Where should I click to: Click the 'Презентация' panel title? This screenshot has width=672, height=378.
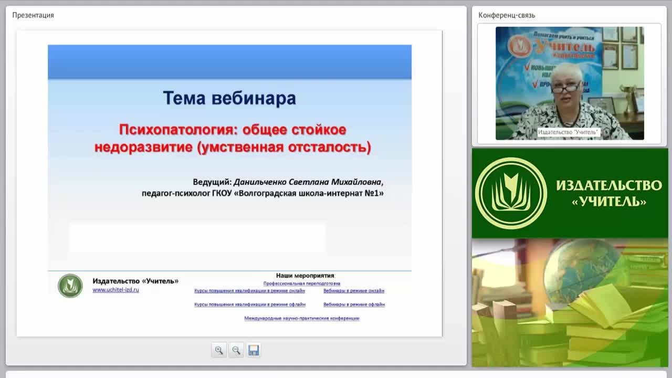(33, 15)
